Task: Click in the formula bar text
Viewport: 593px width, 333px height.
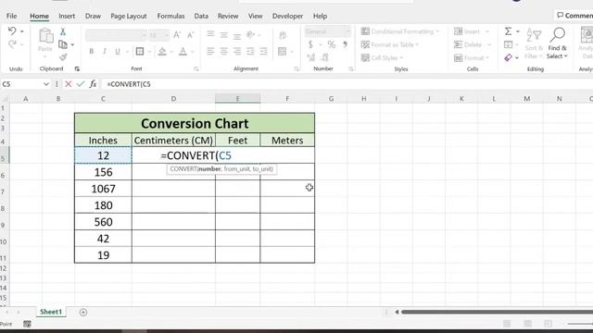Action: pyautogui.click(x=129, y=84)
